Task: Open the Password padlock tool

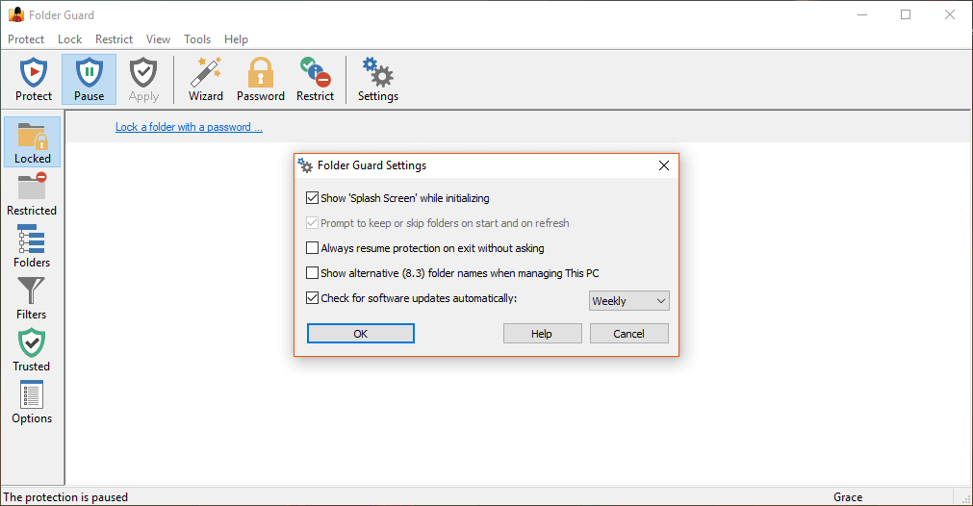Action: (x=261, y=80)
